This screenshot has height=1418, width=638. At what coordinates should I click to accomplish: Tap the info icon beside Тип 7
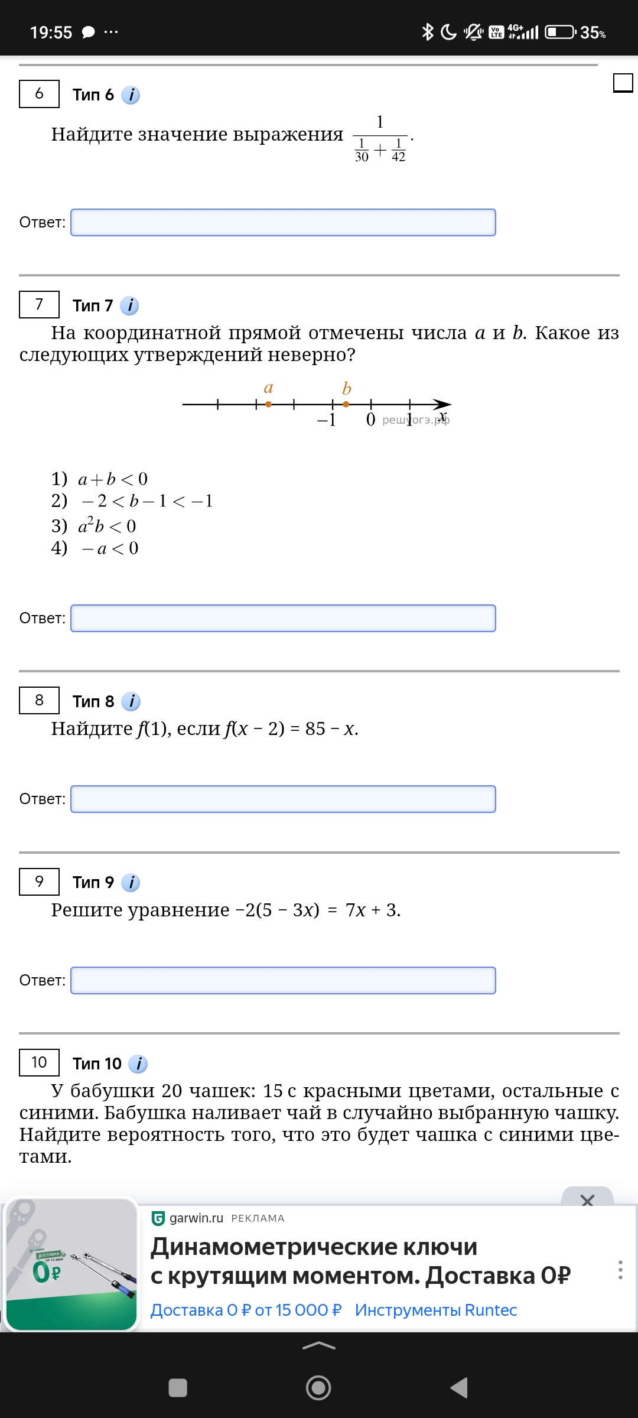click(129, 305)
